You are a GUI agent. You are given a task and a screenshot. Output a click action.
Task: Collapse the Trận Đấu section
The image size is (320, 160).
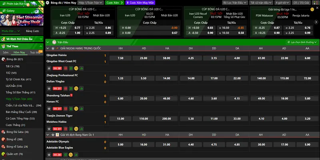[x=48, y=42]
